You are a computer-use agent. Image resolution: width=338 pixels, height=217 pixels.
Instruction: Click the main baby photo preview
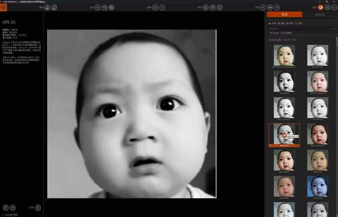pyautogui.click(x=132, y=114)
